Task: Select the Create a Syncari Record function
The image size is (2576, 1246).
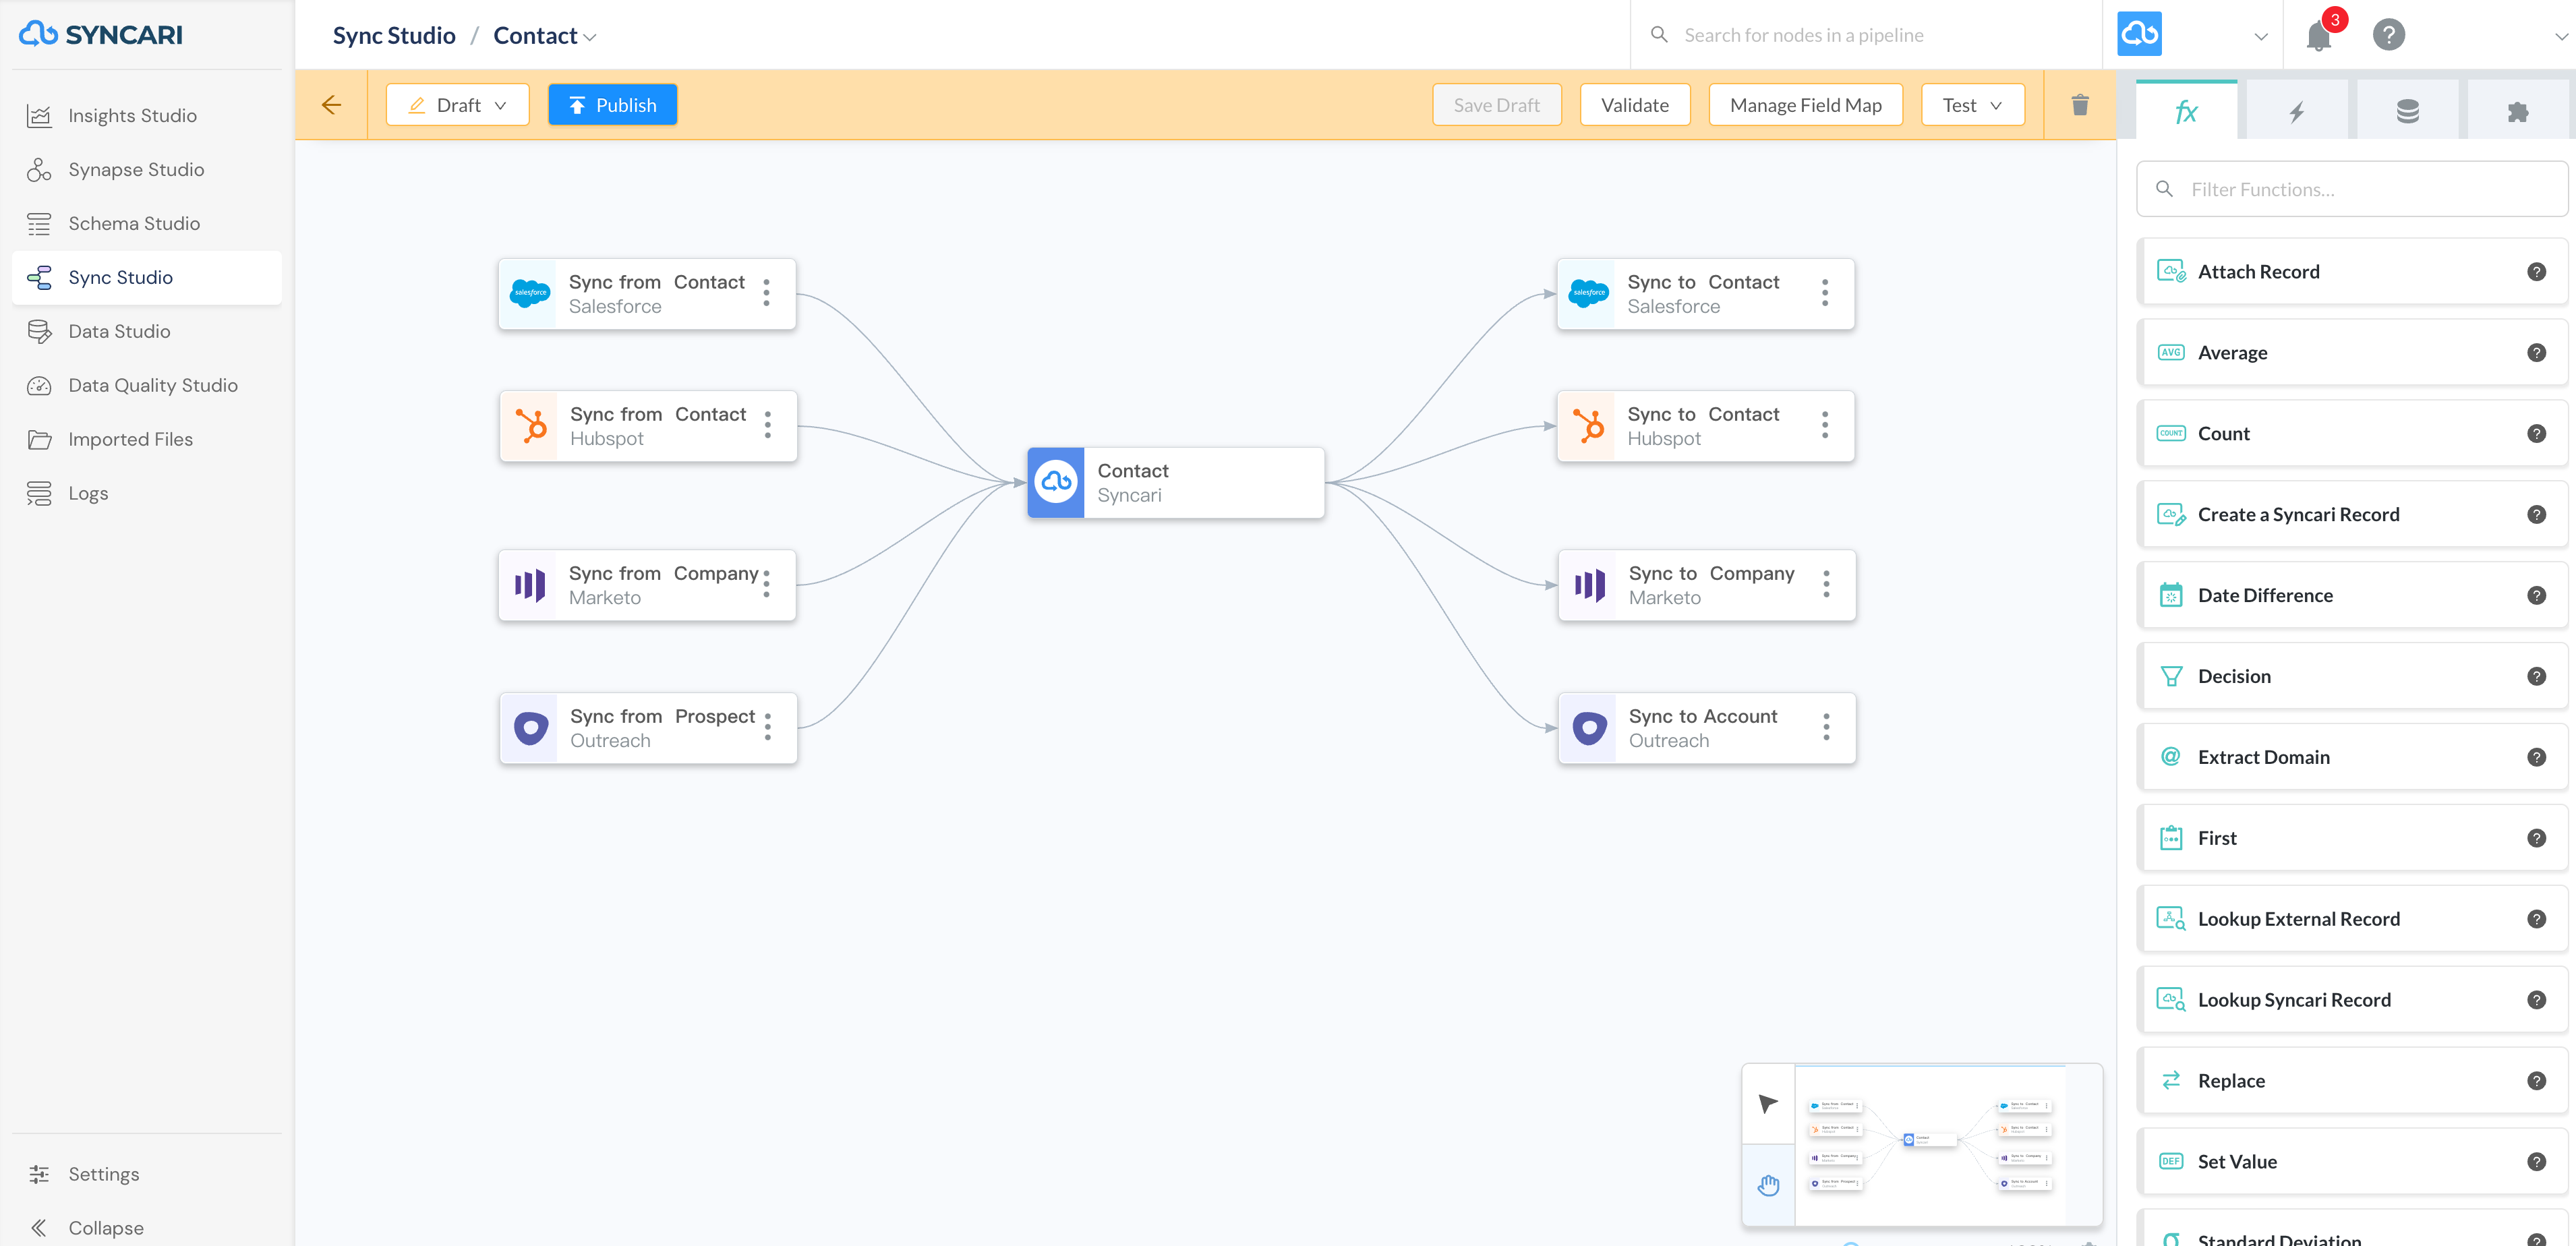Action: click(2353, 515)
